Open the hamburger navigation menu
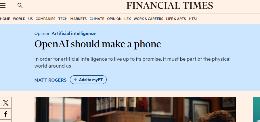 click(3, 5)
